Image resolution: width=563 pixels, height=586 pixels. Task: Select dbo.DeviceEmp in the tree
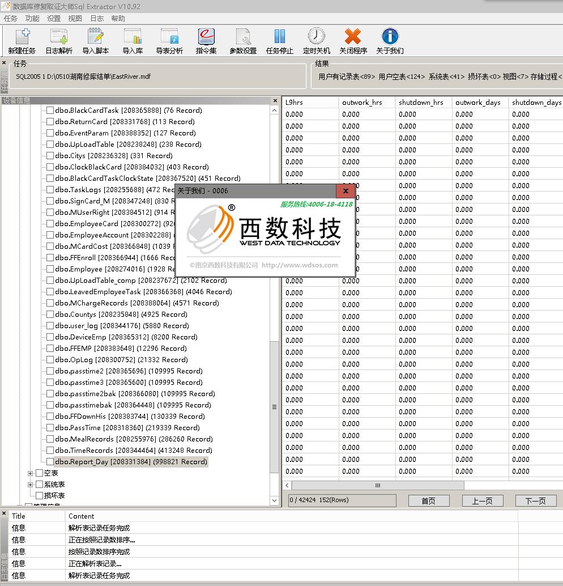click(x=126, y=337)
